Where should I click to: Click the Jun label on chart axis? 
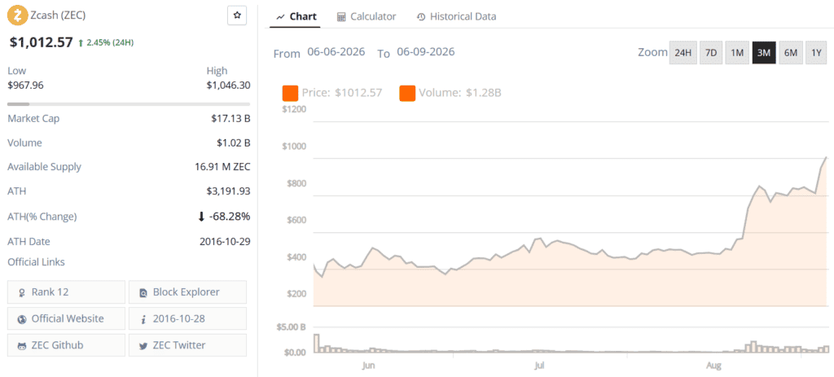click(x=368, y=366)
